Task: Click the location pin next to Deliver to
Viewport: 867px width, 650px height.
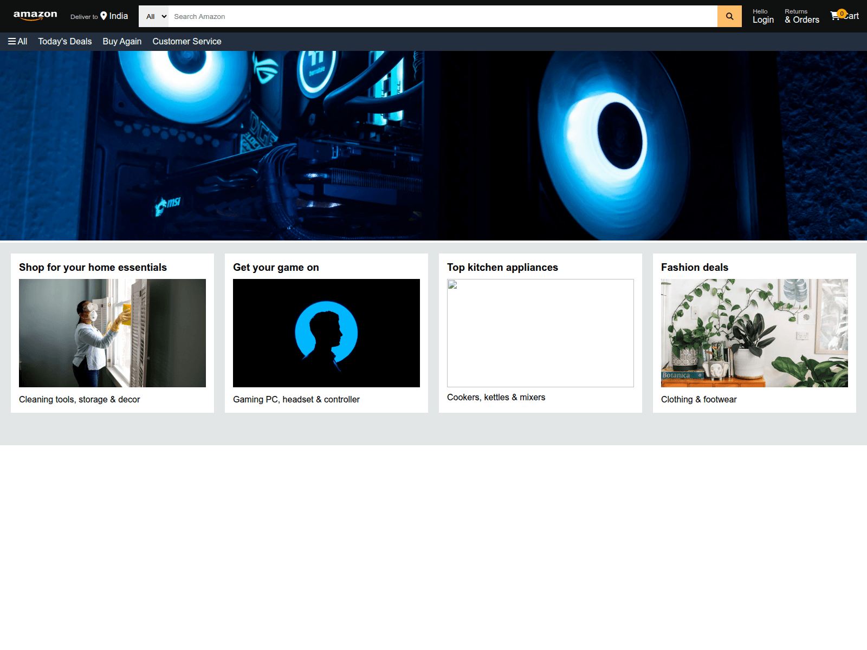Action: pyautogui.click(x=103, y=16)
